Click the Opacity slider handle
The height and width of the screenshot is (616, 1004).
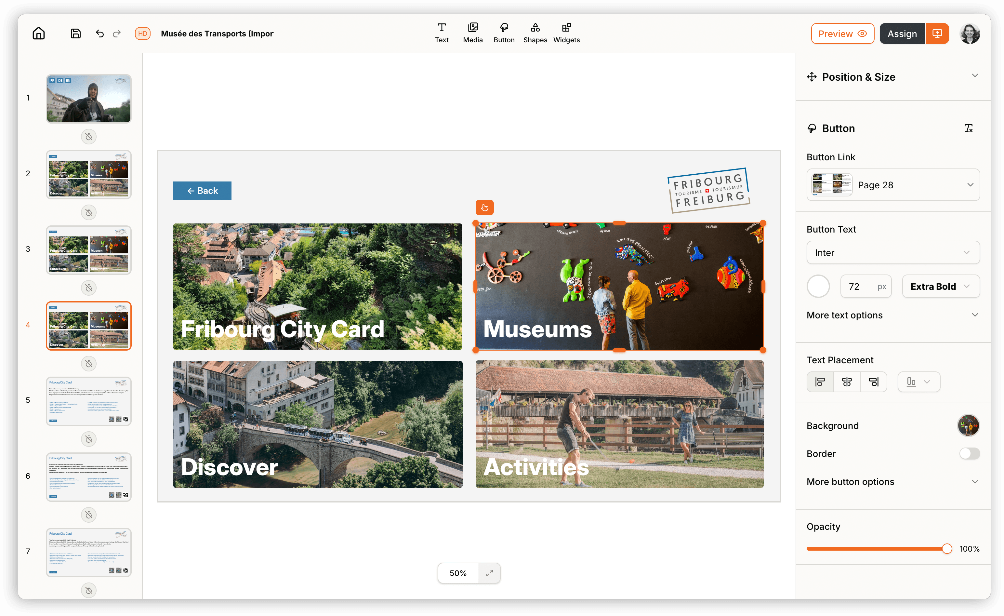(947, 549)
